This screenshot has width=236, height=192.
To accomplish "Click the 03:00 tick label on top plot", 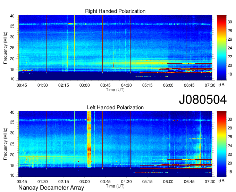I will (84, 85).
